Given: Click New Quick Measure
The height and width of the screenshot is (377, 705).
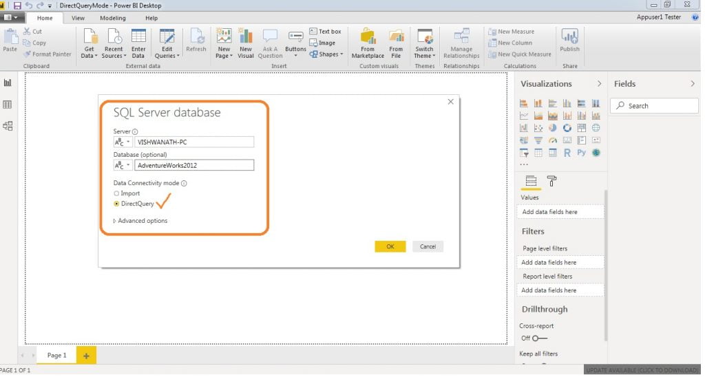Looking at the screenshot, I should click(x=519, y=54).
